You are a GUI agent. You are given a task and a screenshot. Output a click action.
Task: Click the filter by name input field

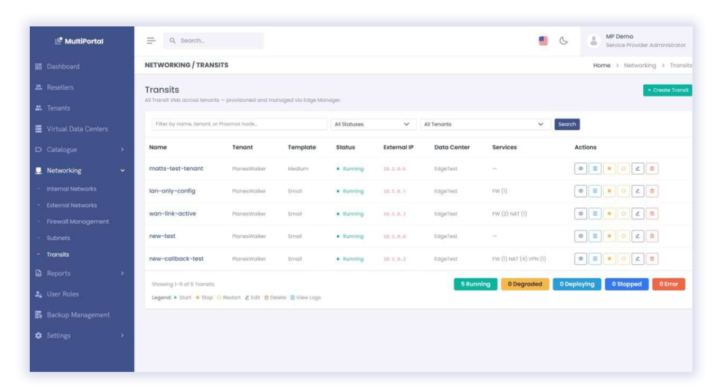click(x=239, y=124)
